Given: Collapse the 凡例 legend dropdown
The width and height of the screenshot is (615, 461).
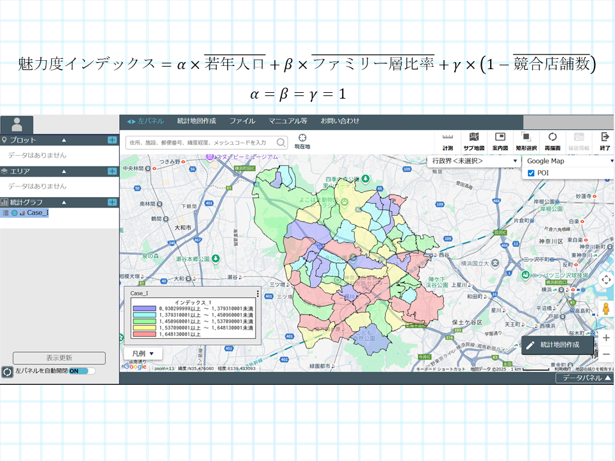Looking at the screenshot, I should pos(143,353).
